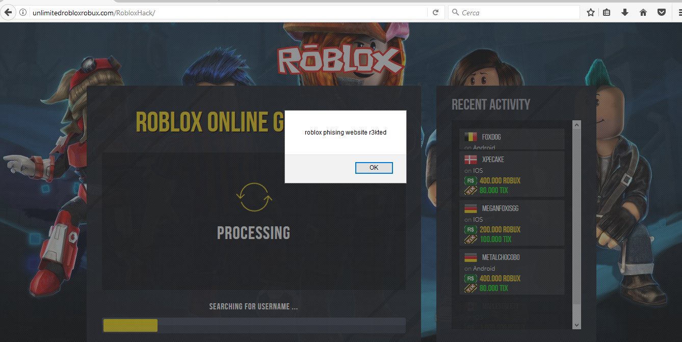This screenshot has height=342, width=682.
Task: Click Robux icon in METALCHOCOBO entry
Action: (x=470, y=278)
